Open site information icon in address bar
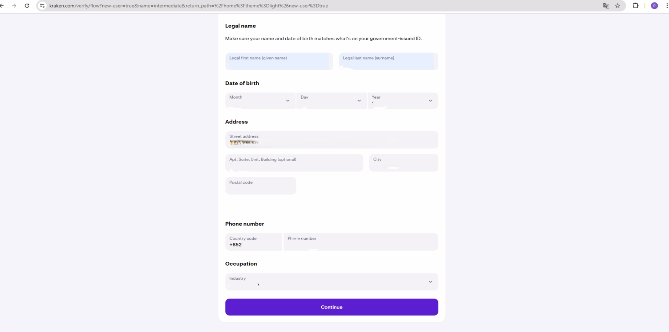Screen dimensions: 669x332 [42, 6]
